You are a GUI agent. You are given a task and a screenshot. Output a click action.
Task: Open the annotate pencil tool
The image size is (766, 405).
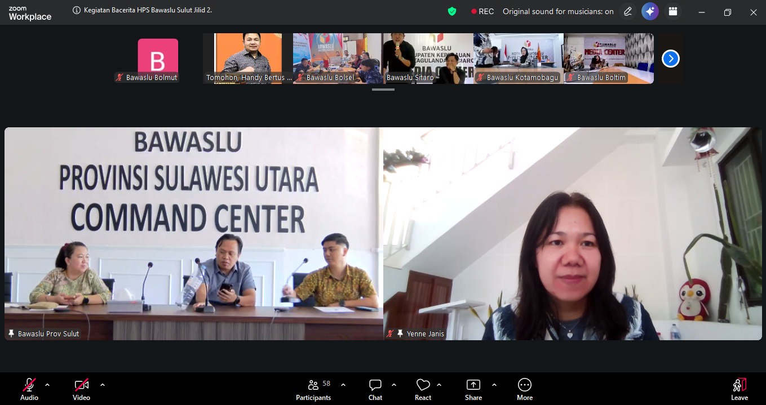tap(628, 11)
